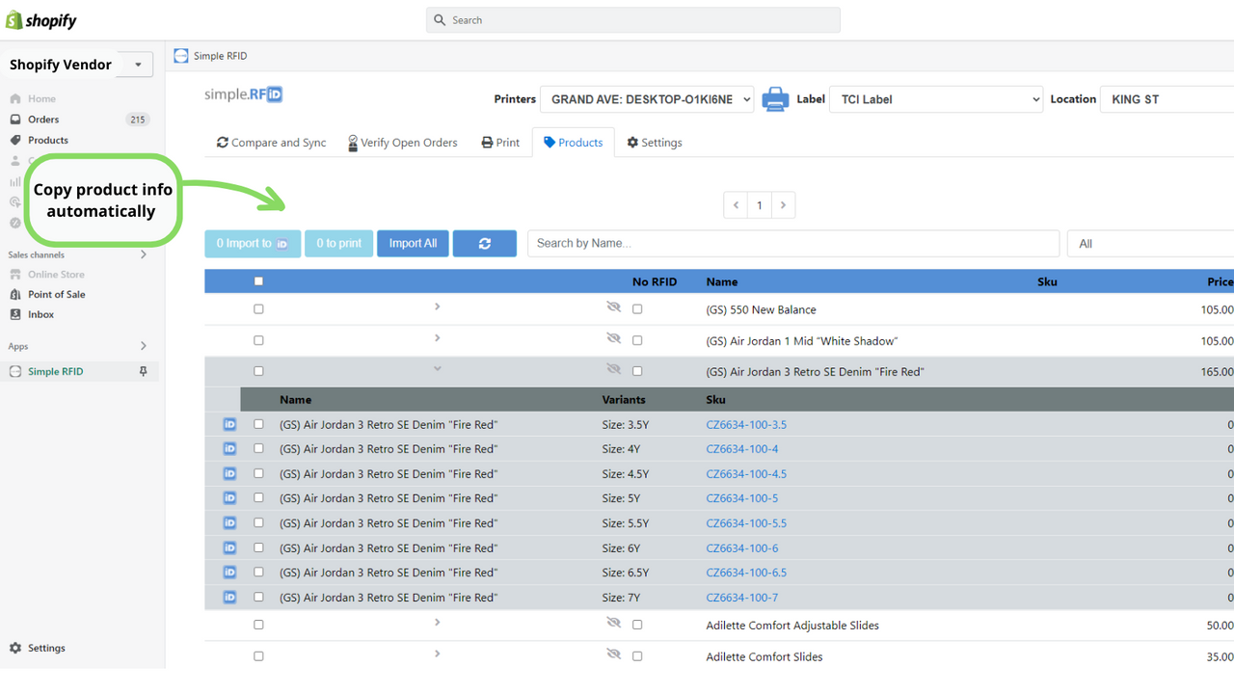Tick checkbox for Size 5Y variant row
1234x694 pixels.
coord(258,498)
